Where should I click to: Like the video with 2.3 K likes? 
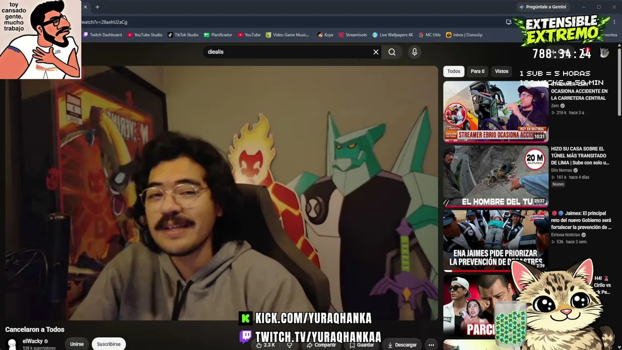pos(265,345)
